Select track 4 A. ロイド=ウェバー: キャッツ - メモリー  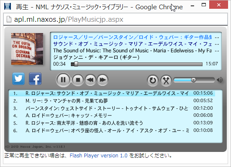pos(112,116)
